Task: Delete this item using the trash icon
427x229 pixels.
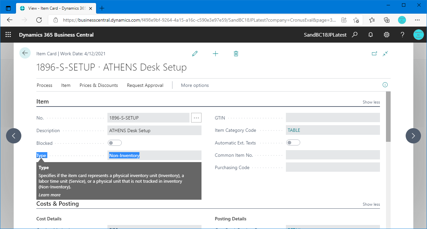Action: click(236, 53)
